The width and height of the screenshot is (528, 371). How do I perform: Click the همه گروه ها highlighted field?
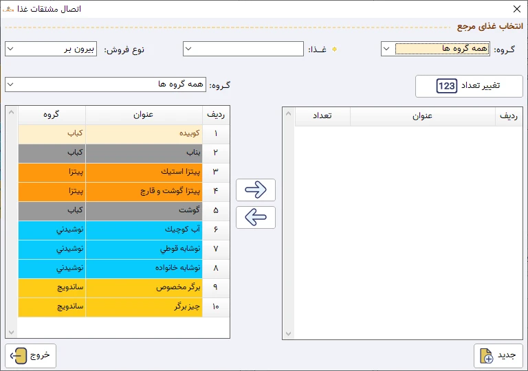442,49
